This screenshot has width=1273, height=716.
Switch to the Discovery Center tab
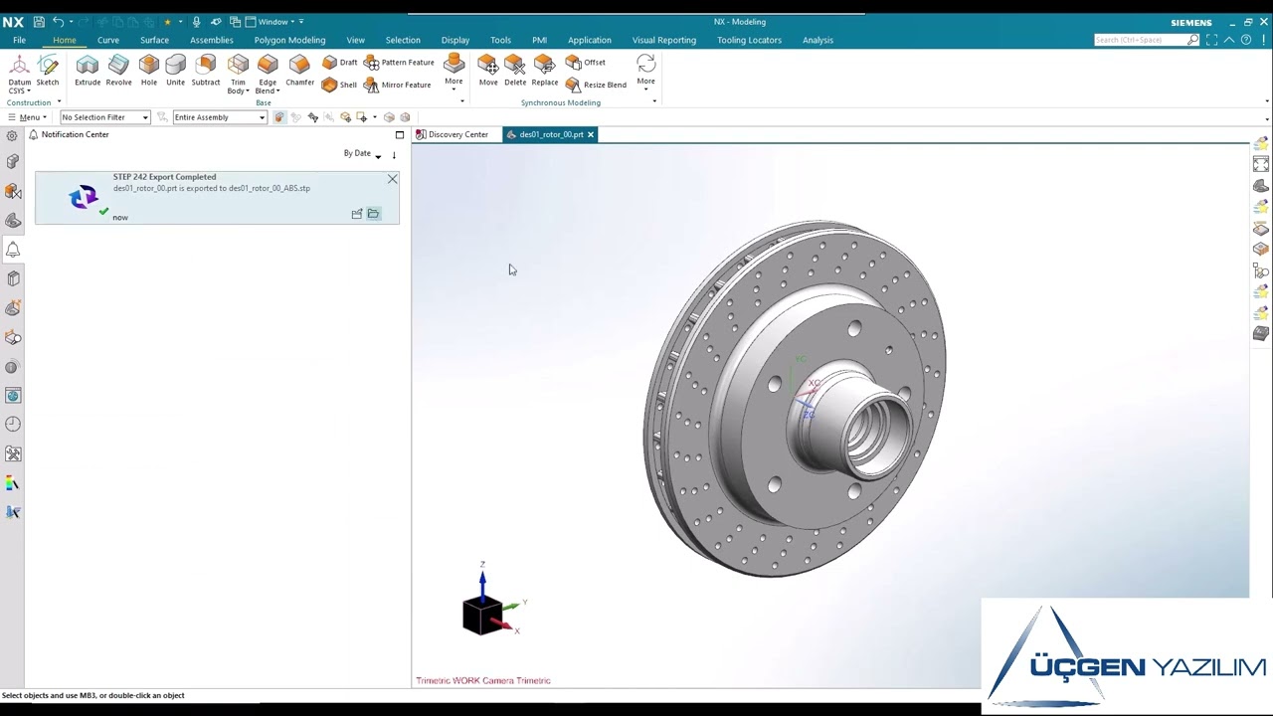[454, 134]
